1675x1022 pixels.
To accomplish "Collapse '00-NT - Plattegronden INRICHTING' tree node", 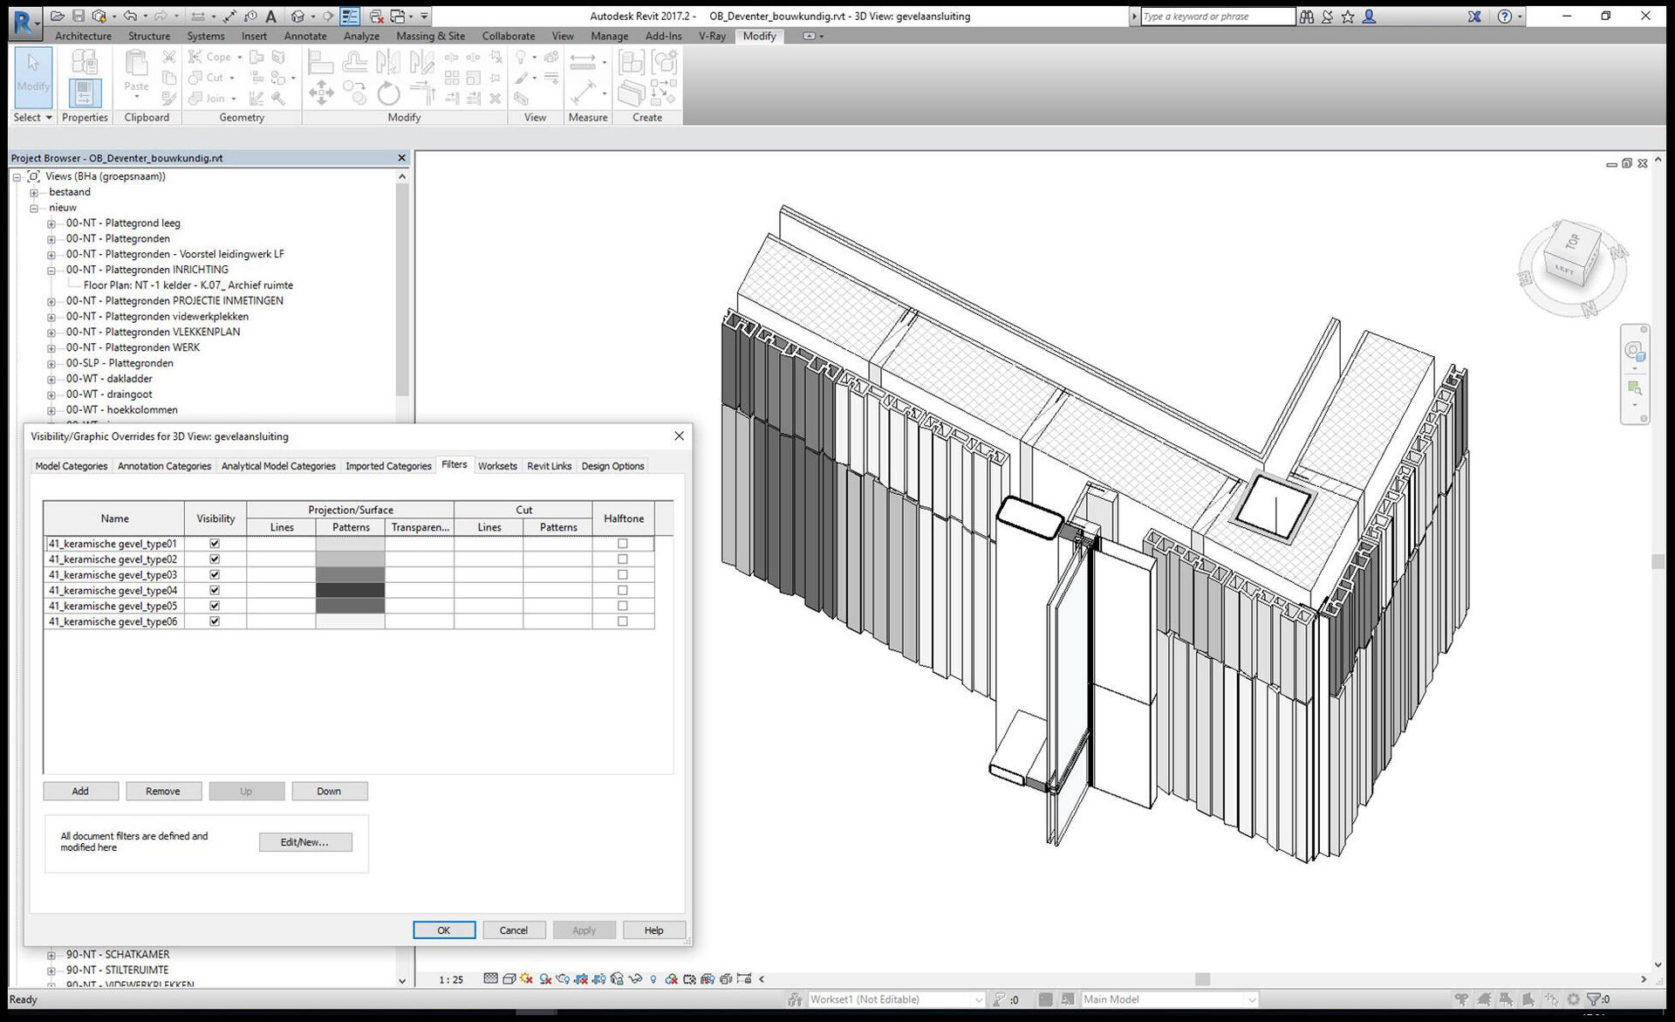I will [51, 271].
